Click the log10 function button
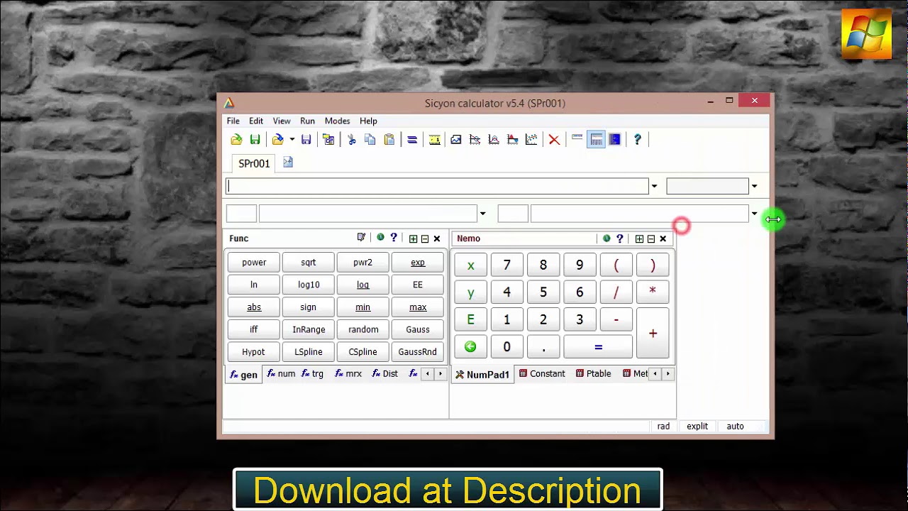The image size is (908, 511). tap(309, 285)
